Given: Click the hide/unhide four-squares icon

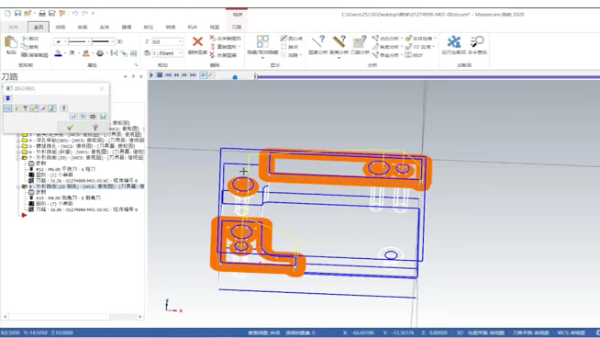Looking at the screenshot, I should coord(262,41).
